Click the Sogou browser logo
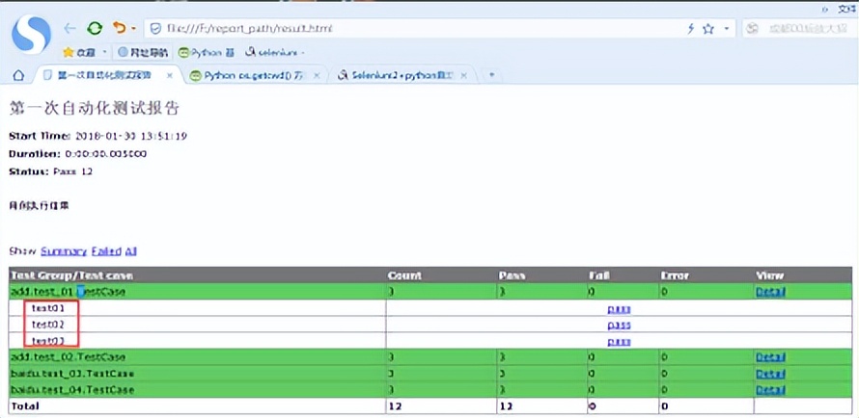The width and height of the screenshot is (859, 418). coord(31,34)
